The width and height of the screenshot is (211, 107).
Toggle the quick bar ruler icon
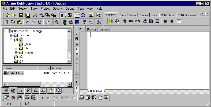point(77,15)
